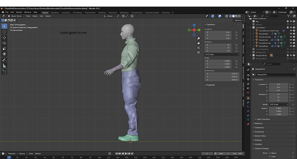Open the Keying menu in timeline
Image resolution: width=297 pixels, height=159 pixels.
click(x=23, y=153)
